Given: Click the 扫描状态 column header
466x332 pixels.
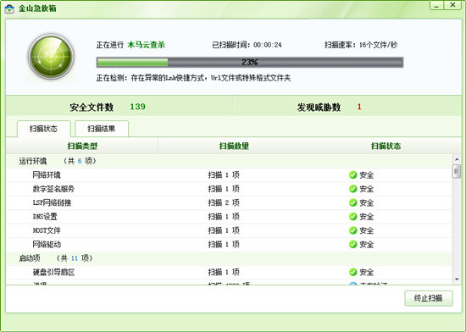Looking at the screenshot, I should click(x=386, y=146).
